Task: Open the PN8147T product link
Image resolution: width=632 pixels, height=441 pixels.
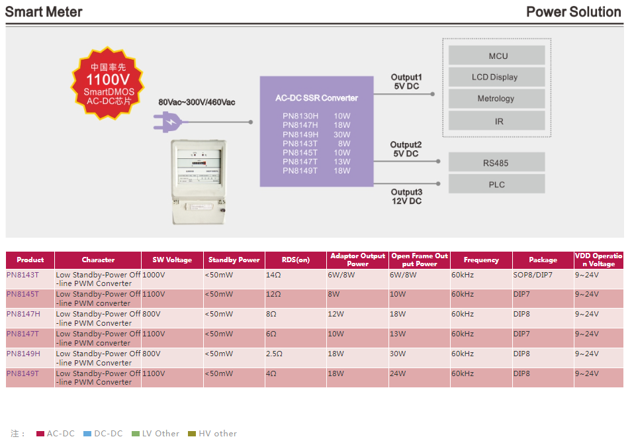Action: coord(23,334)
